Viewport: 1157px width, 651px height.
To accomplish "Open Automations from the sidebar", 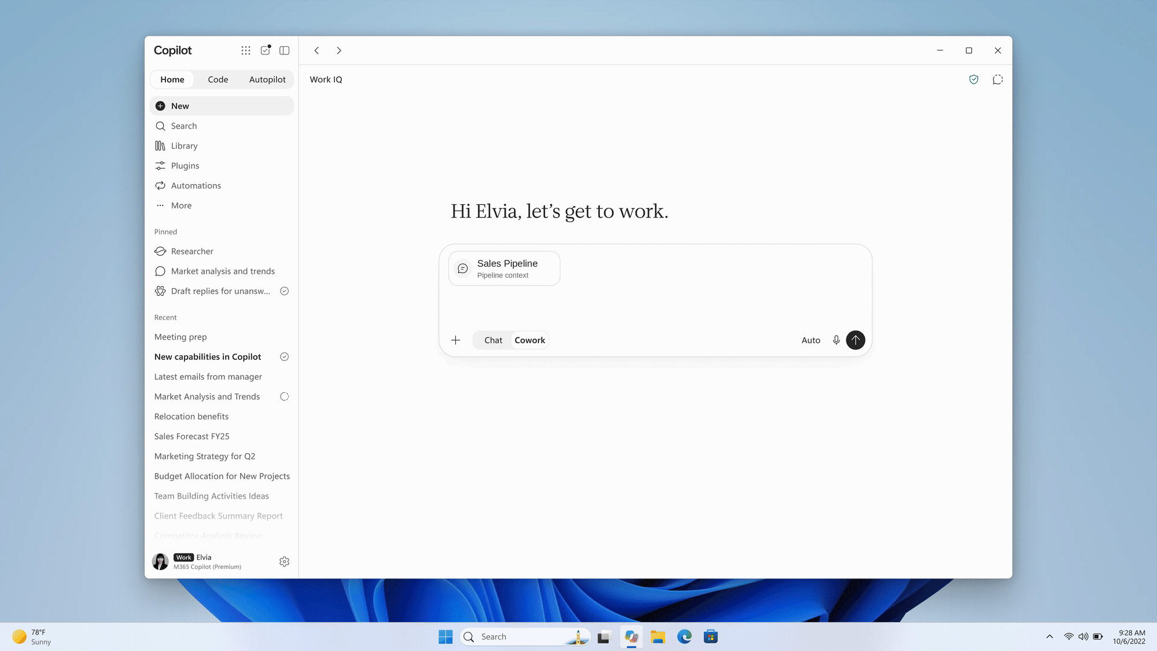I will point(222,185).
